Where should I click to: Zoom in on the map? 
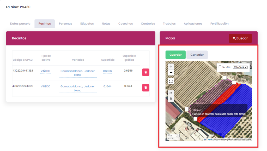[x=171, y=67]
